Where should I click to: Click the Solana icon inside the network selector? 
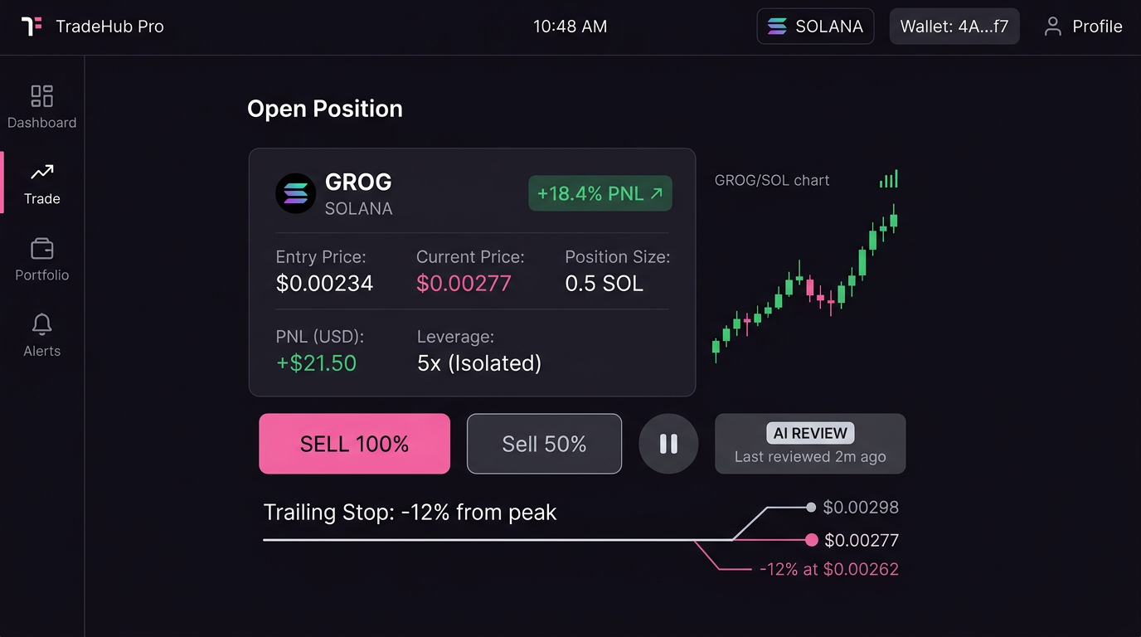pos(776,26)
